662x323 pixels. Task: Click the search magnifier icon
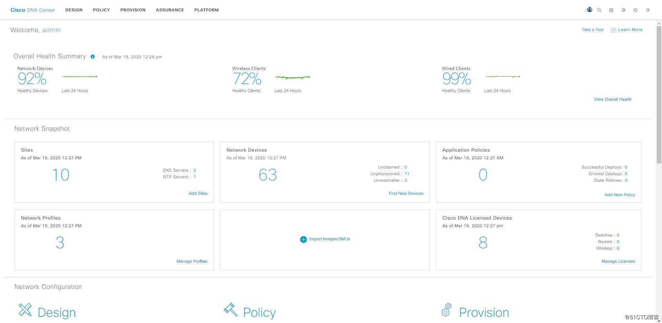coord(599,10)
